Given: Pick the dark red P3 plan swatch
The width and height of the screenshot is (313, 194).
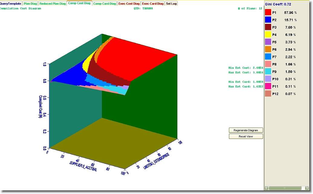Looking at the screenshot, I should [x=268, y=27].
